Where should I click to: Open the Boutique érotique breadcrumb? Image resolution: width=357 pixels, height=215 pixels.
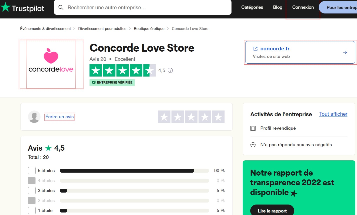[149, 29]
